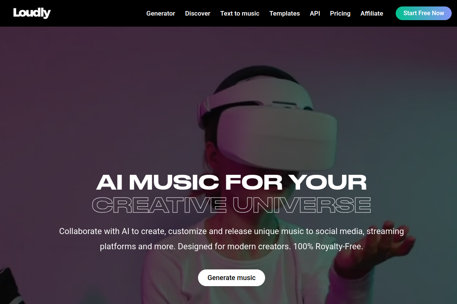457x304 pixels.
Task: Click the AI MUSIC FOR YOUR headline
Action: pos(231,182)
